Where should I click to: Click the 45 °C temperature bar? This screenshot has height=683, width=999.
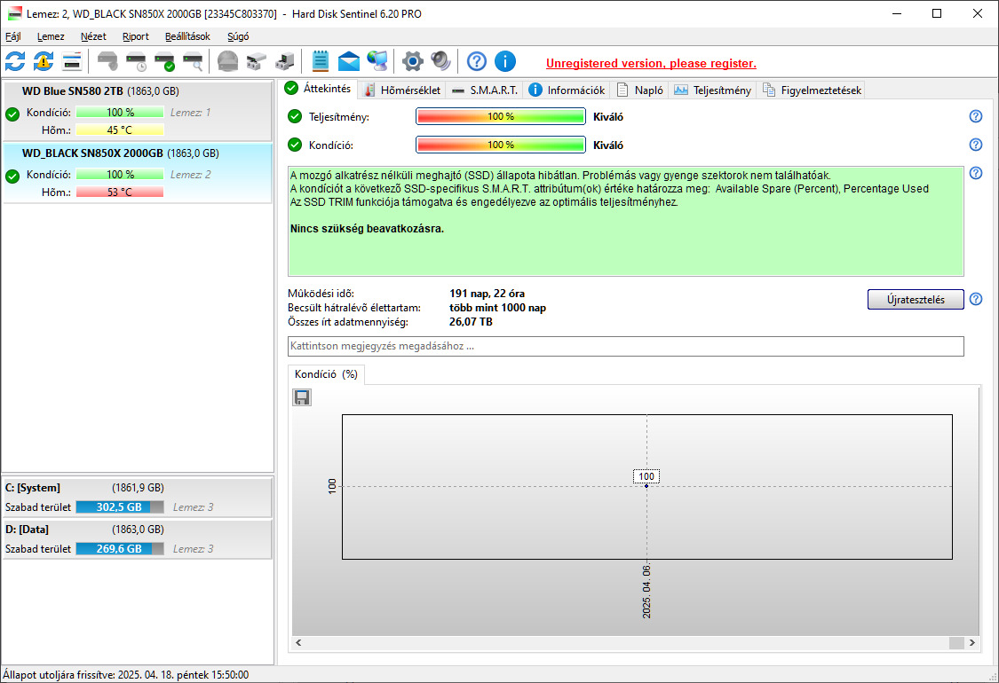click(120, 130)
